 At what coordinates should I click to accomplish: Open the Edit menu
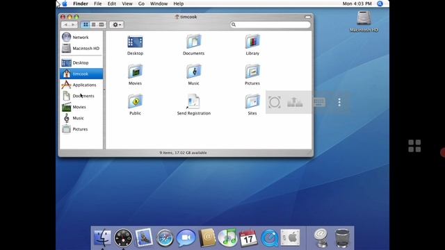[x=111, y=3]
